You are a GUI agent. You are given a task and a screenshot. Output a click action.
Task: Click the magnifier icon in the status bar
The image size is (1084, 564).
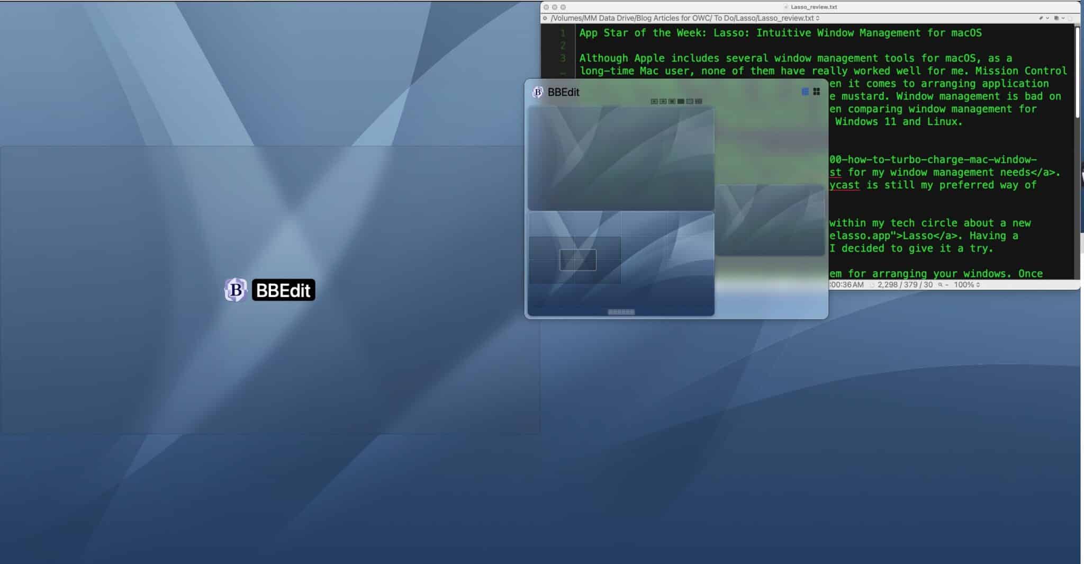(941, 284)
